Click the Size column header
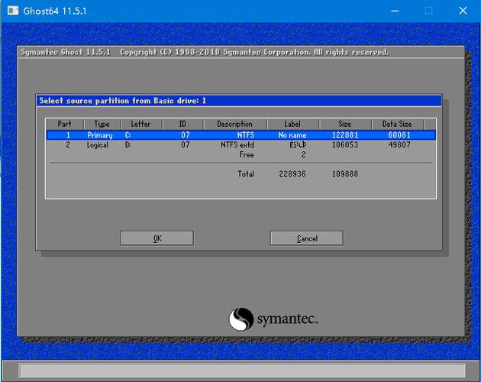This screenshot has width=481, height=382. pos(345,124)
